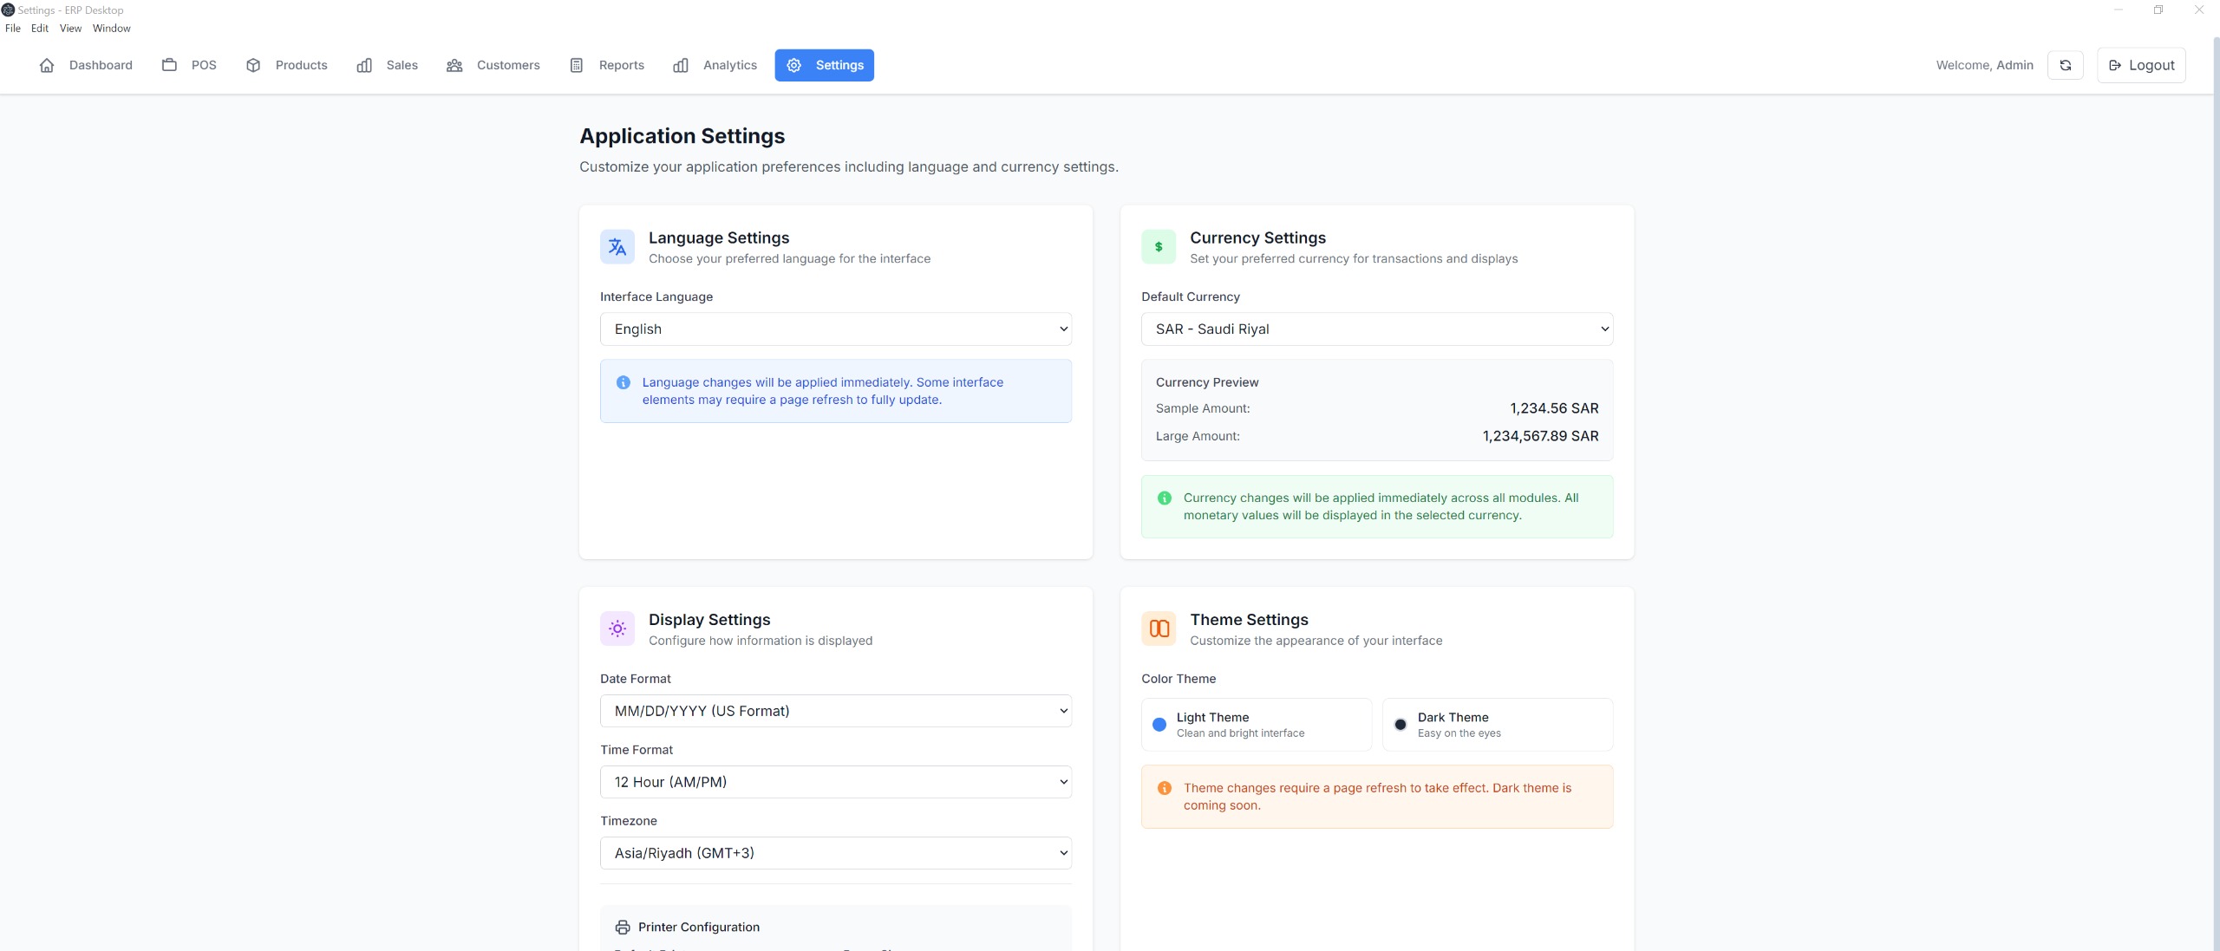This screenshot has height=951, width=2220.
Task: Go to the Settings page
Action: tap(824, 65)
